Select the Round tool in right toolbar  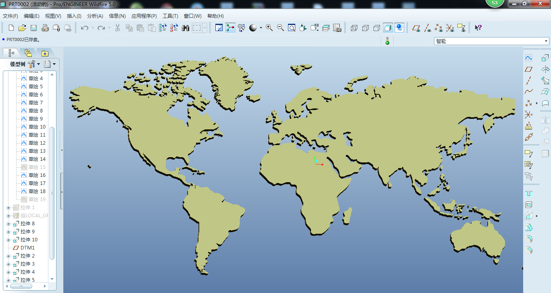pyautogui.click(x=529, y=239)
